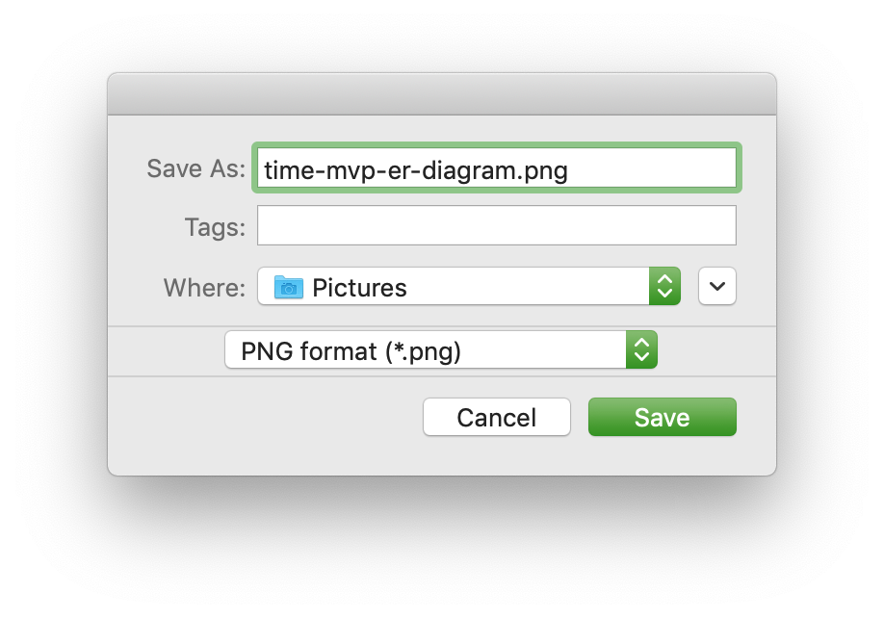Screen dimensions: 884x618
Task: Click the Tags label
Action: (x=215, y=227)
